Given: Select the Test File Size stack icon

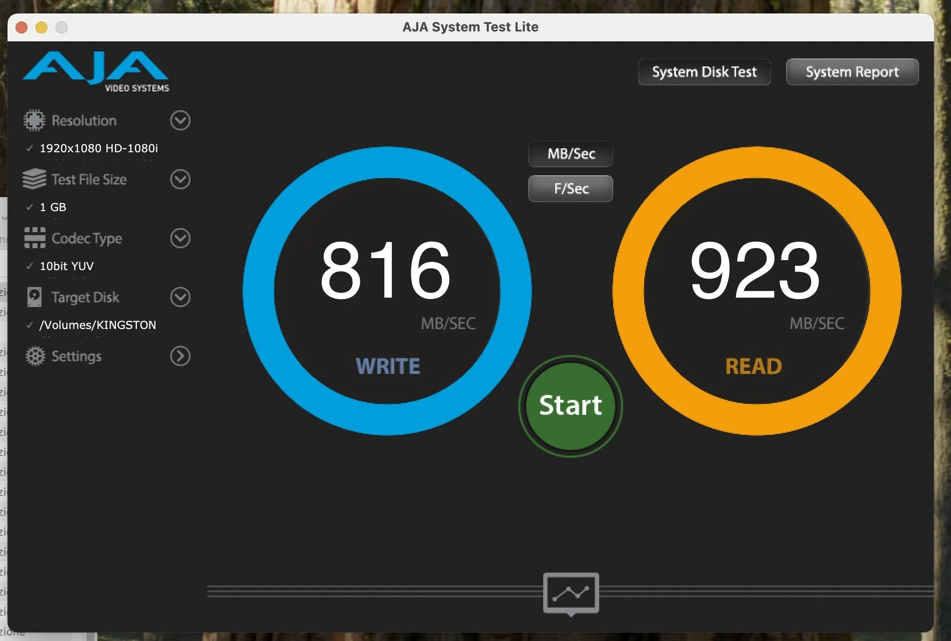Looking at the screenshot, I should [x=33, y=179].
